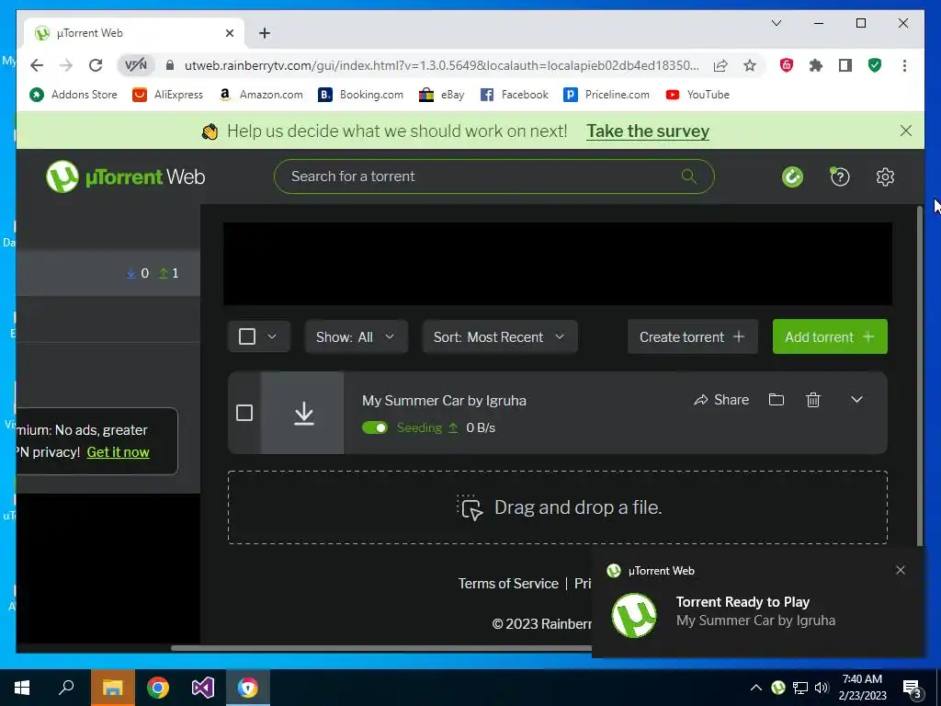Image resolution: width=941 pixels, height=706 pixels.
Task: Click µTorrent icon in system tray
Action: pos(777,688)
